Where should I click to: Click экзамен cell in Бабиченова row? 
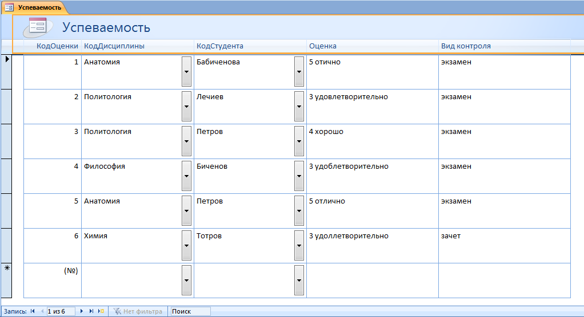click(505, 72)
